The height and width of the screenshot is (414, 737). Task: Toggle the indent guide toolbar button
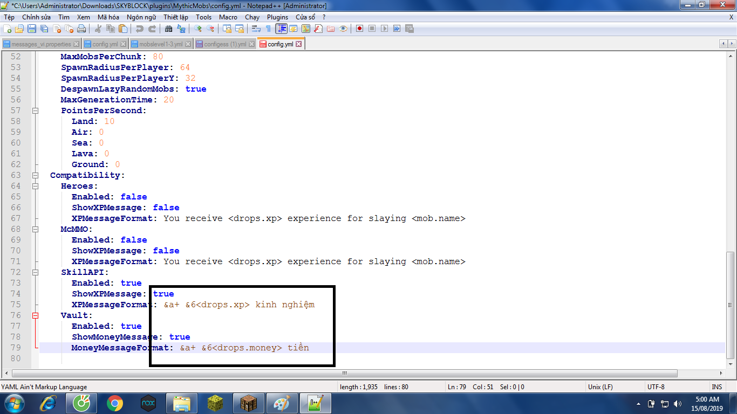click(281, 29)
